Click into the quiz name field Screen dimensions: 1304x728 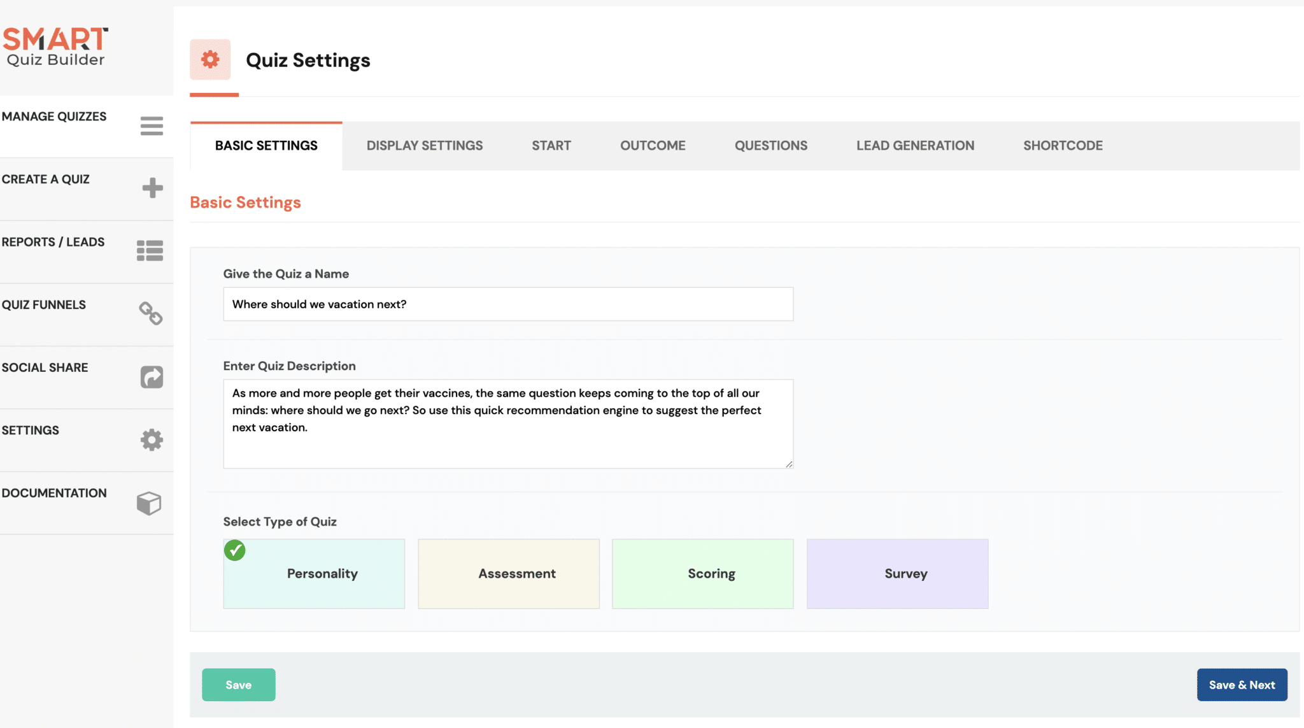507,304
